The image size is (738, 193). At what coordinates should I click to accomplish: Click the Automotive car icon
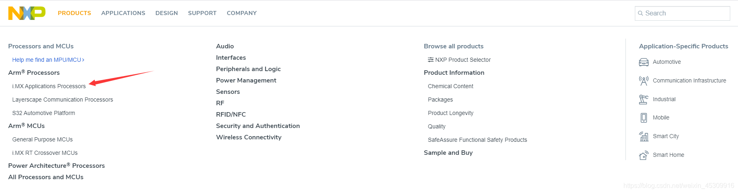[643, 62]
